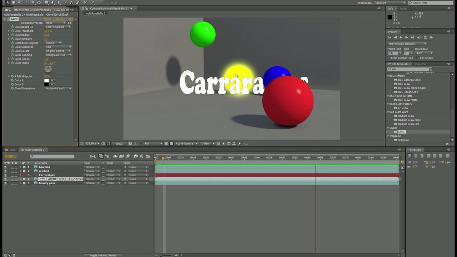Select the Rotation tool
457x257 pixels.
(x=27, y=2)
